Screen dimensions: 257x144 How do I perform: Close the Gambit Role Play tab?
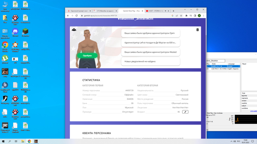[142, 11]
